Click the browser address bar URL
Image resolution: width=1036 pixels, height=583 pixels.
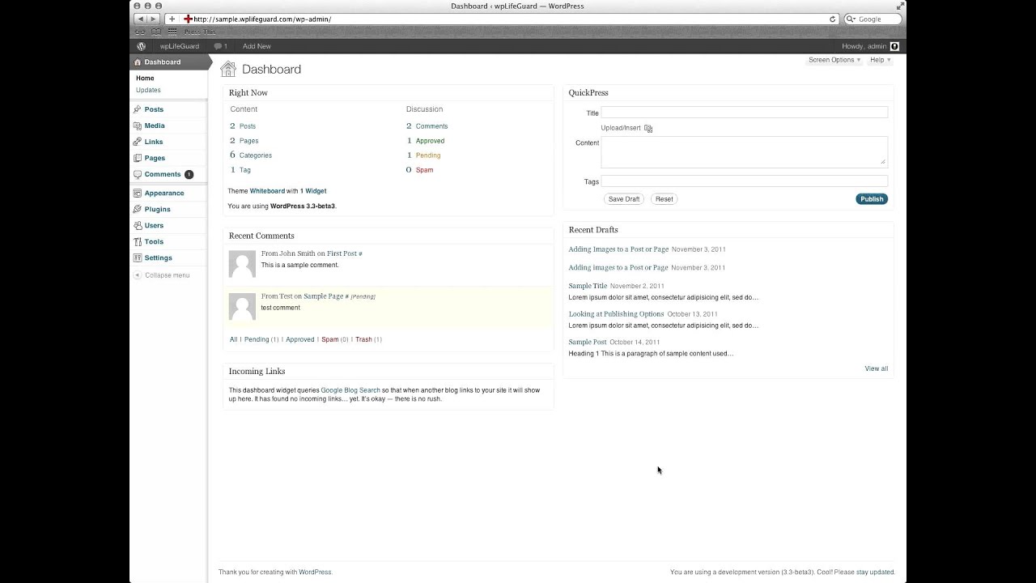point(262,19)
